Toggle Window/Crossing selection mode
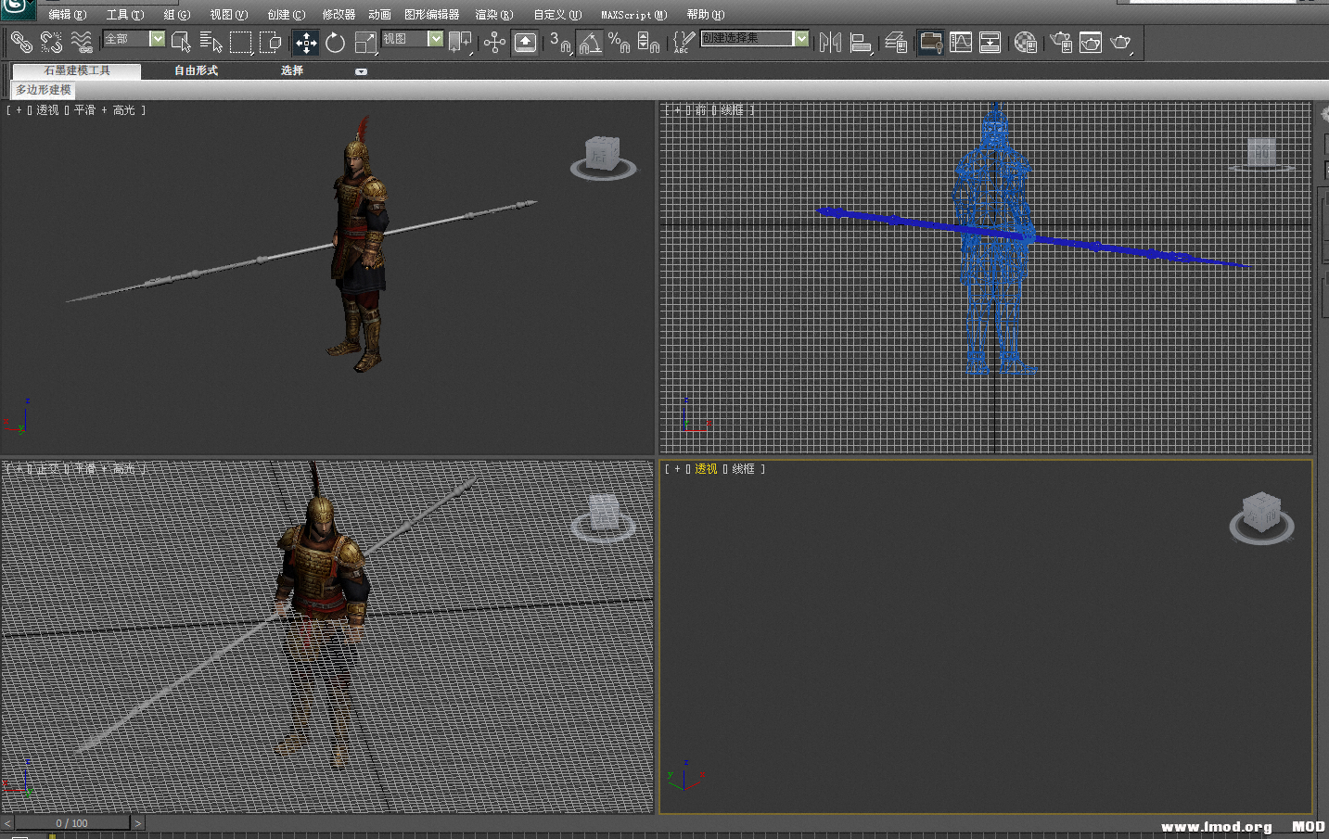1329x839 pixels. (x=270, y=43)
